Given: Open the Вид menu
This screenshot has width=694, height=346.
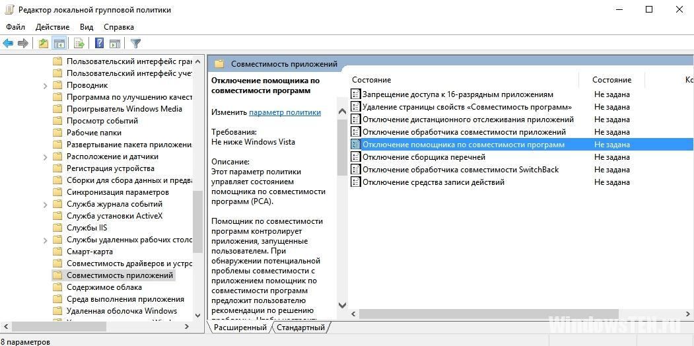Looking at the screenshot, I should (87, 27).
